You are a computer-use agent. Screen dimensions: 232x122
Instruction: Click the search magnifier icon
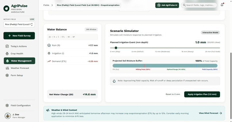[184, 5]
